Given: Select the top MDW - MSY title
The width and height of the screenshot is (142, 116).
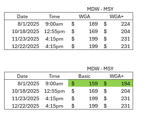Looking at the screenshot, I should point(100,9).
